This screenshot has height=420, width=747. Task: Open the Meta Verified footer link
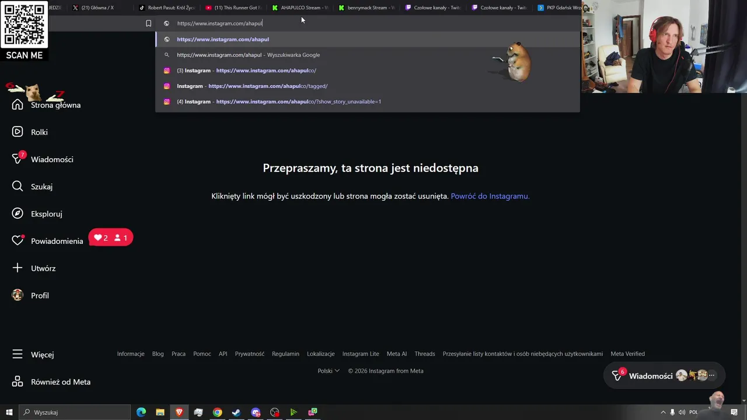(x=628, y=354)
